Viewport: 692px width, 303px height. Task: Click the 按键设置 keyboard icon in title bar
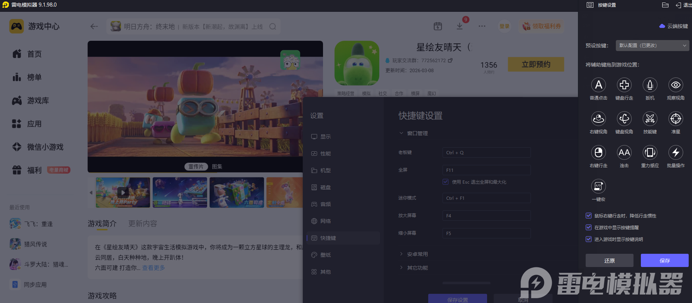click(x=590, y=5)
